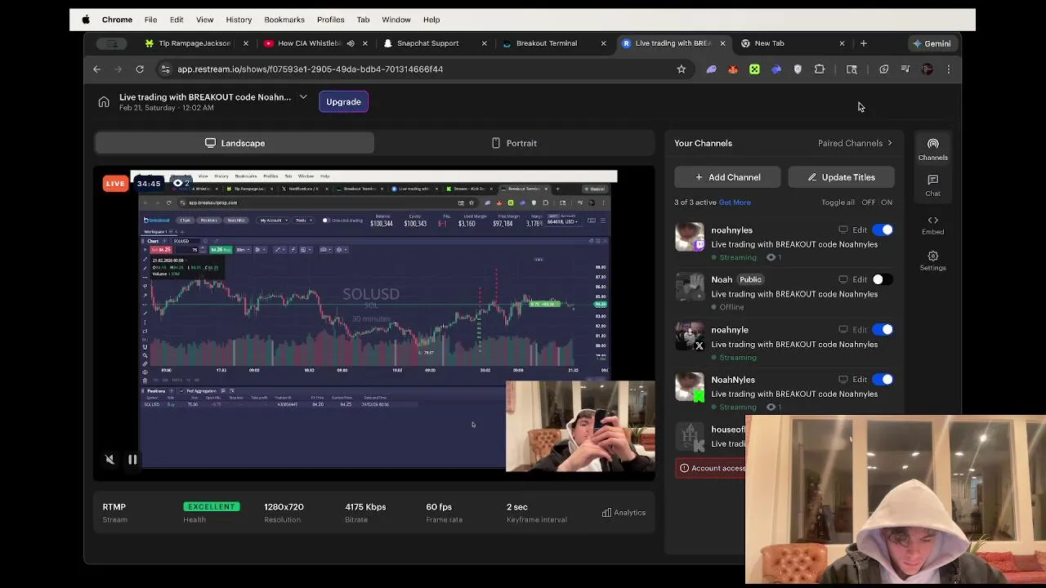Open a new browser tab with plus
This screenshot has height=588, width=1046.
(863, 43)
